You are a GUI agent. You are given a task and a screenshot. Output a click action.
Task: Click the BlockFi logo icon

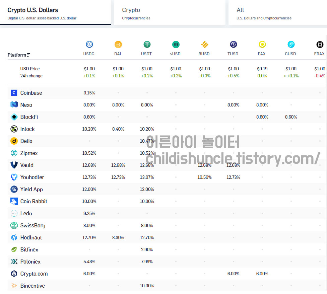click(x=14, y=117)
